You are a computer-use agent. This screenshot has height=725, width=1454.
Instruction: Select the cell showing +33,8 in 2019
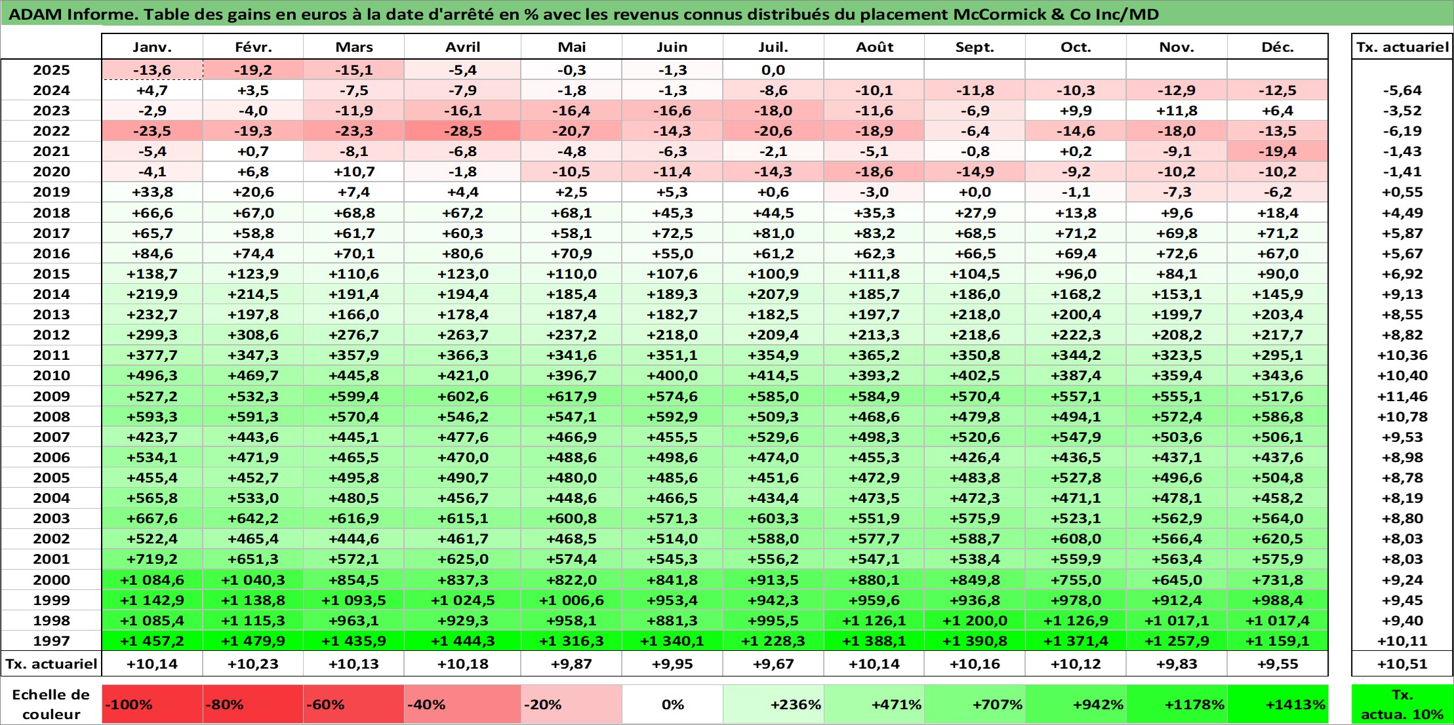point(152,191)
